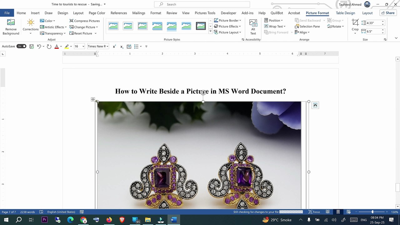Viewport: 400px width, 225px height.
Task: Click the shape height field showing 4.33"
Action: click(x=374, y=23)
